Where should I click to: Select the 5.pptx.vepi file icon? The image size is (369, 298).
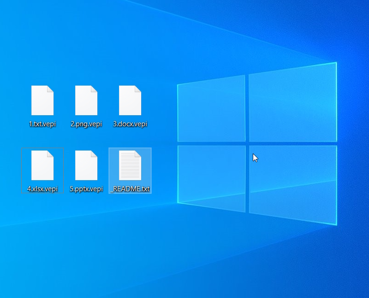coord(86,165)
